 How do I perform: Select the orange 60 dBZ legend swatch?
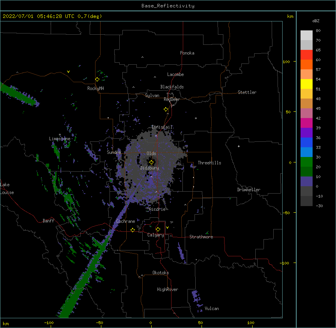(x=306, y=64)
